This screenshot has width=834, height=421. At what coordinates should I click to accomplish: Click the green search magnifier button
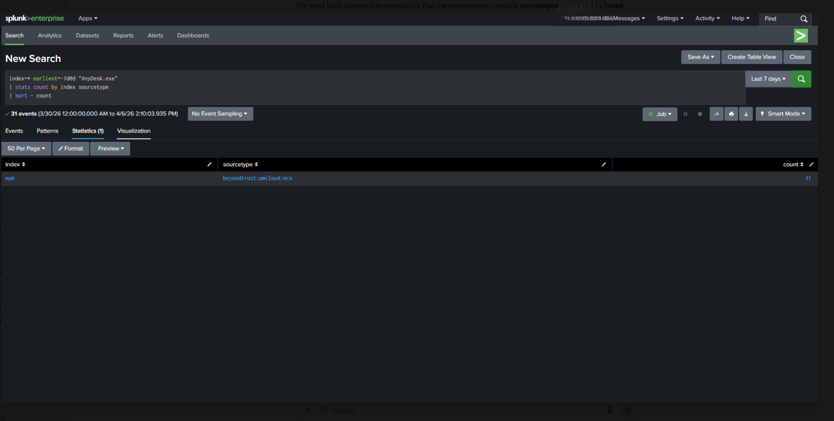tap(801, 79)
